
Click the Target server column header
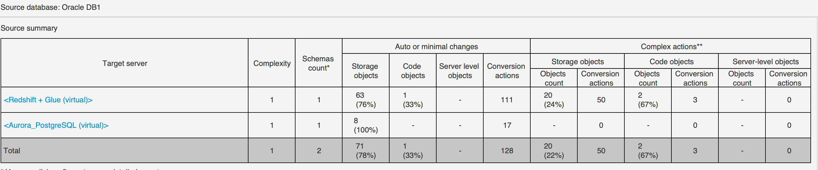[125, 63]
